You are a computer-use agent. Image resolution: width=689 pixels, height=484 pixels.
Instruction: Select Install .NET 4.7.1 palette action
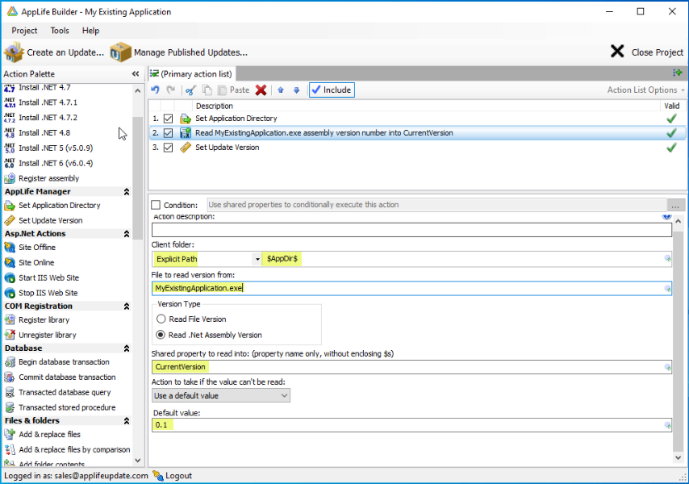(x=40, y=102)
